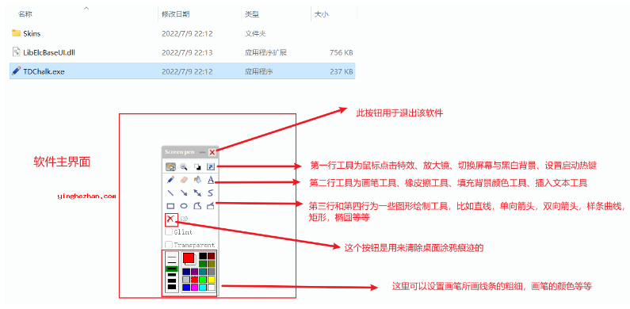Enable the mouse click effect tool

(170, 166)
